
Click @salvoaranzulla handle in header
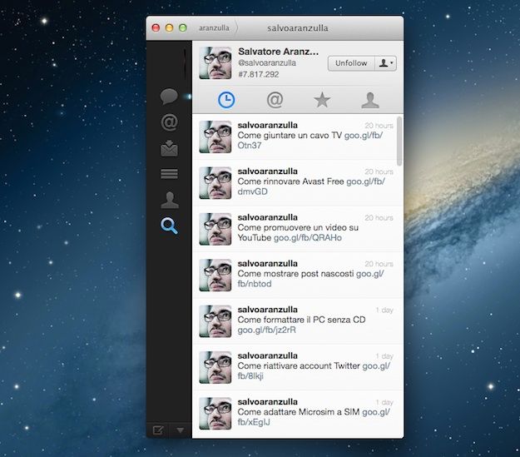(x=267, y=62)
